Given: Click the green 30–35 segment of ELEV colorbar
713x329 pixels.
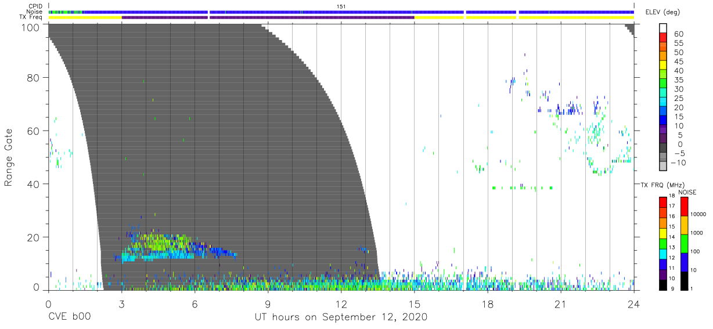Looking at the screenshot, I should coord(662,84).
